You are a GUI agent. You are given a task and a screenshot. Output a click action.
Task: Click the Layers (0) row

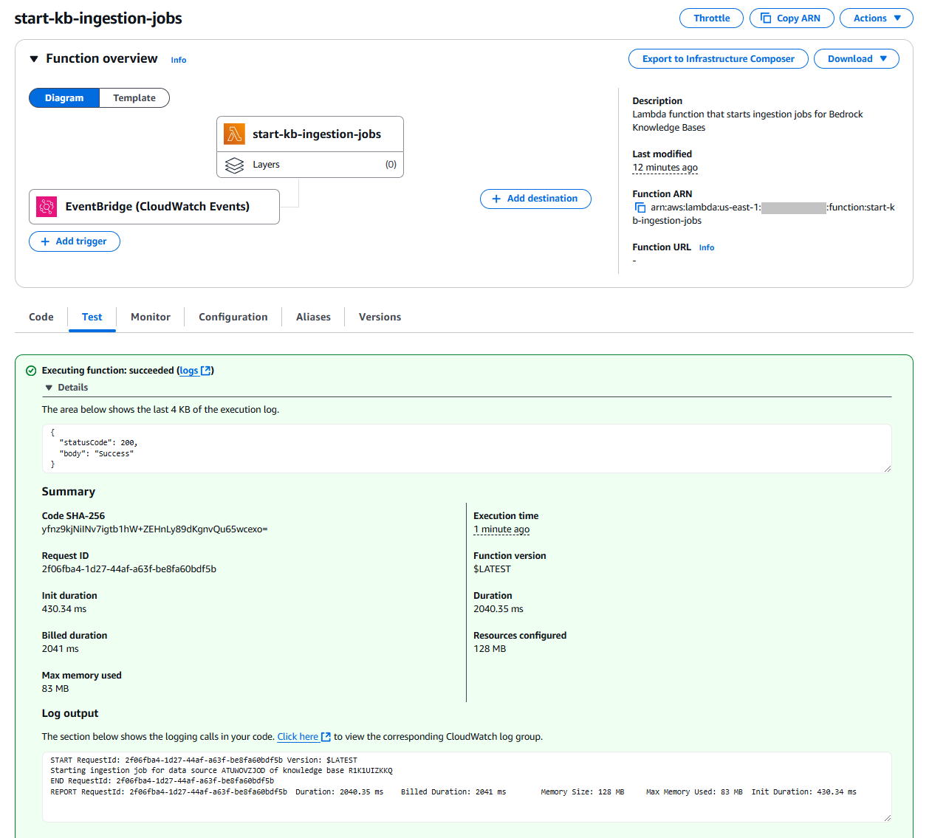pos(310,165)
